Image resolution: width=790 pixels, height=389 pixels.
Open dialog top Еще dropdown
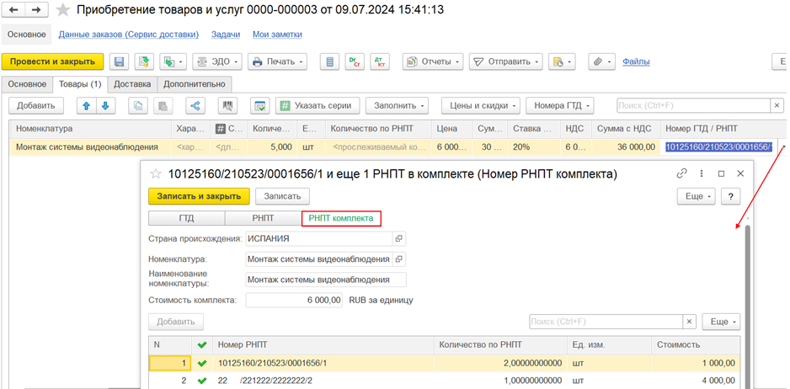[697, 196]
